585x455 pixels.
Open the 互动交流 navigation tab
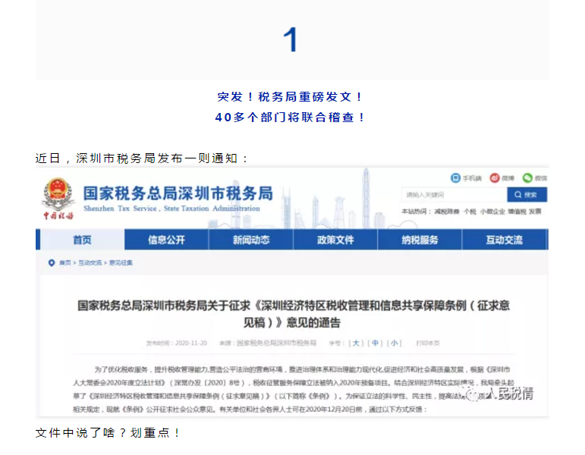coord(504,240)
